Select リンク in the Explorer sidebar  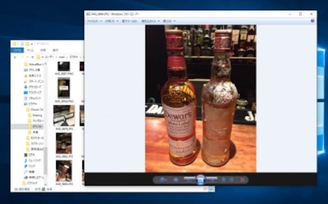tap(30, 166)
